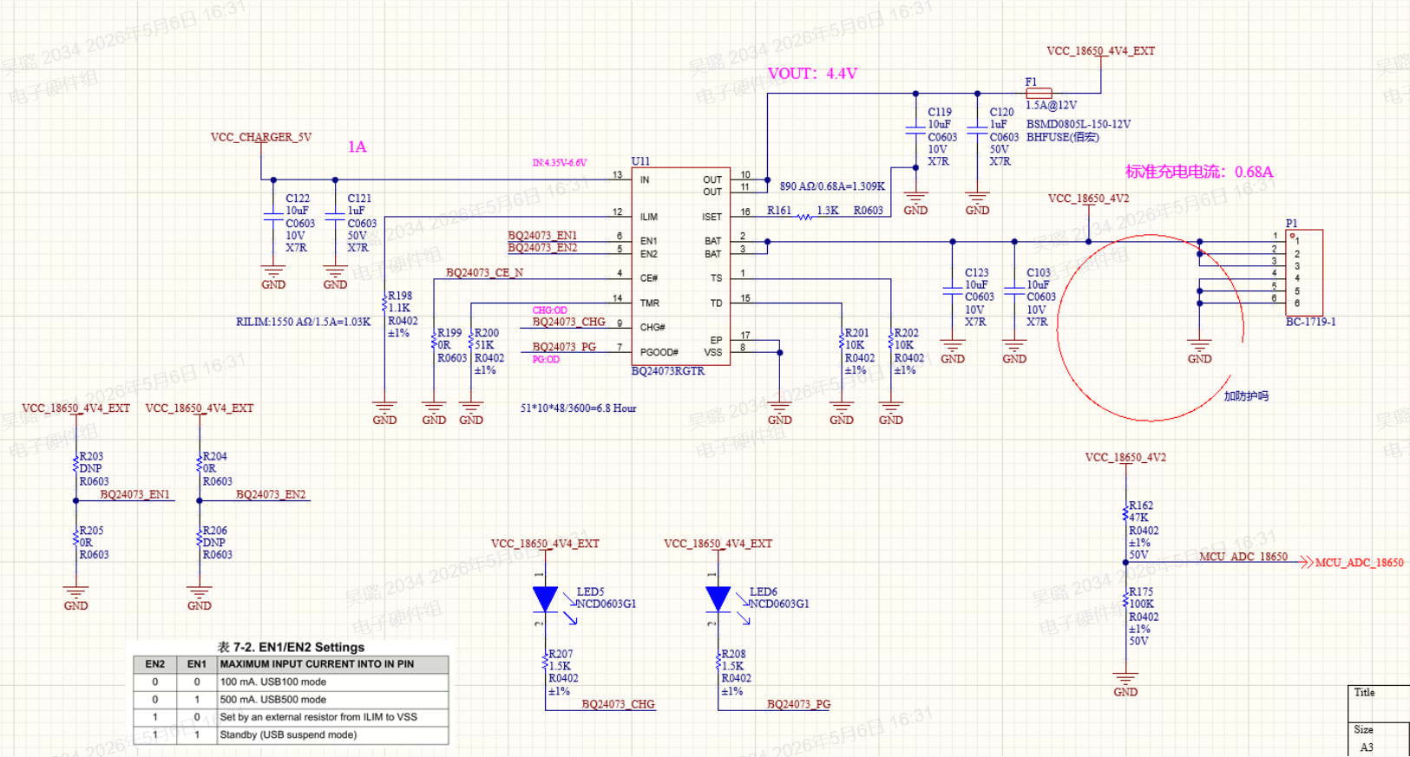Pick the F1 fuse symbol

1039,93
